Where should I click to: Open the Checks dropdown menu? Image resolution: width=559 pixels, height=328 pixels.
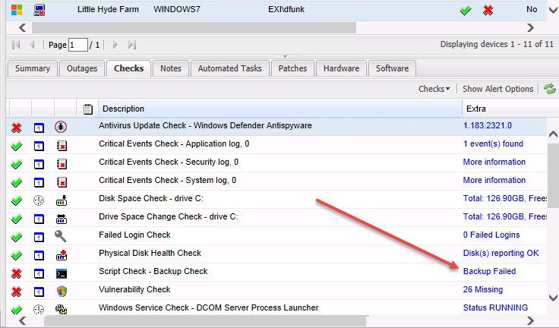[434, 89]
